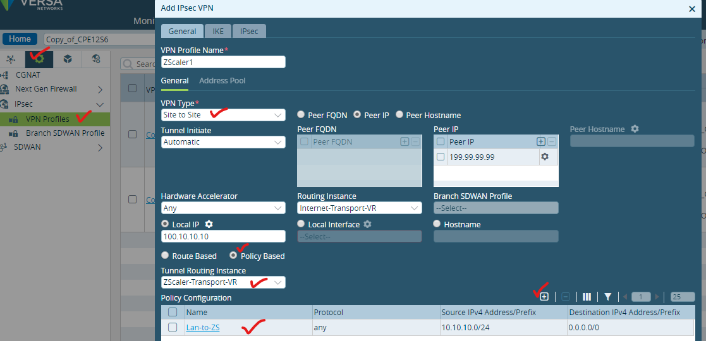Add a Policy Configuration entry

[544, 296]
